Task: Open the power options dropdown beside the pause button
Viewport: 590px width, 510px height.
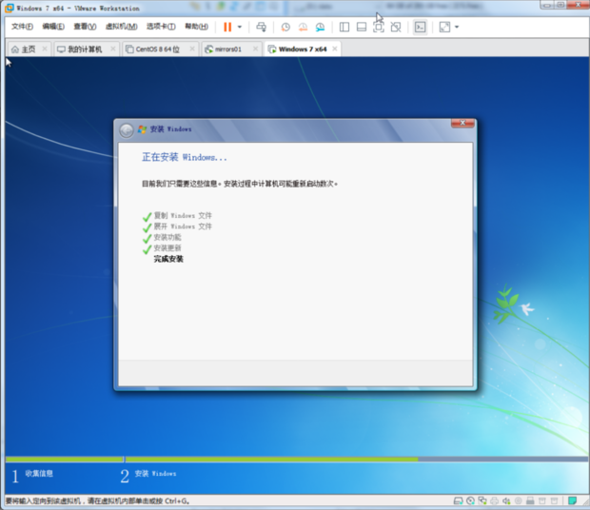Action: 240,27
